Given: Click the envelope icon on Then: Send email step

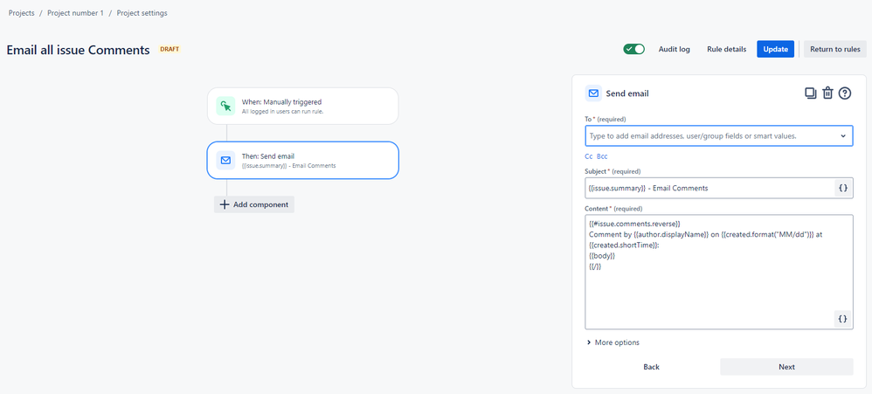Looking at the screenshot, I should point(225,161).
